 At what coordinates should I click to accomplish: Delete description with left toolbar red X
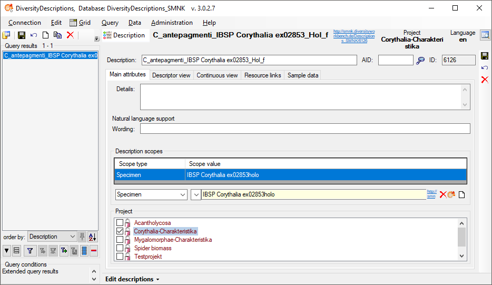[70, 35]
